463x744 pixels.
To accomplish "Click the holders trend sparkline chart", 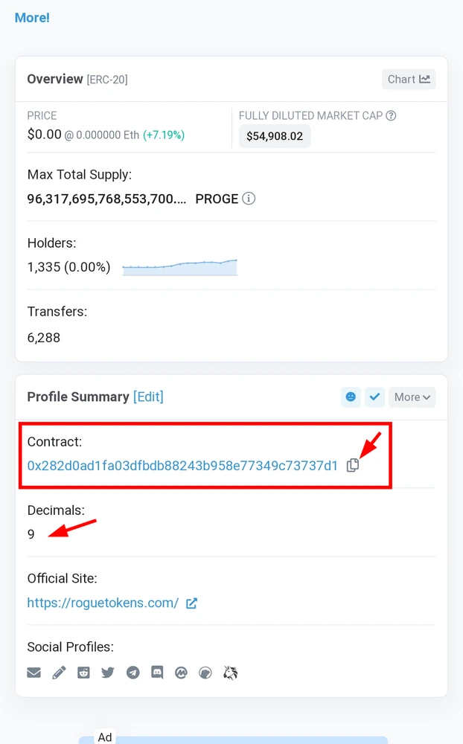I will click(x=180, y=267).
